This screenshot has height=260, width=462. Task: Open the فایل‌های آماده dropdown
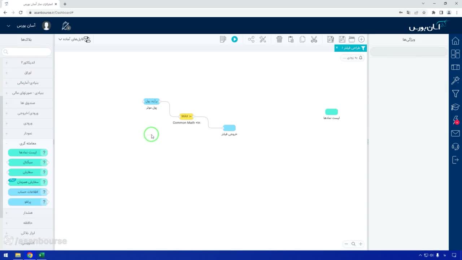(74, 39)
